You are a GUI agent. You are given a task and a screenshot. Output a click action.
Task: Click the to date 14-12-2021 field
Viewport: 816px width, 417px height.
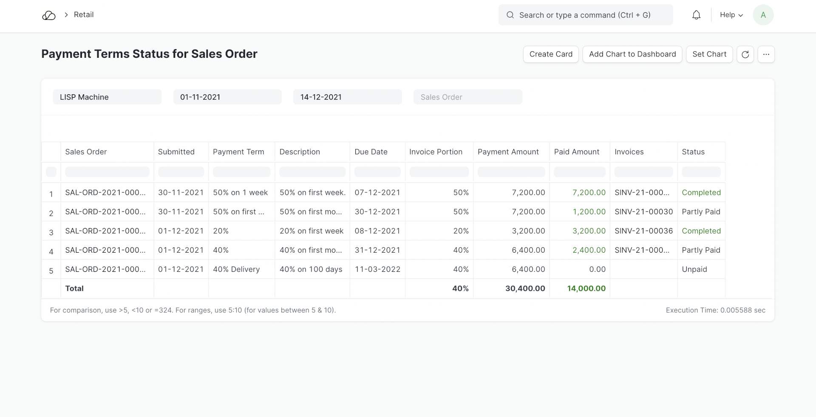tap(347, 97)
